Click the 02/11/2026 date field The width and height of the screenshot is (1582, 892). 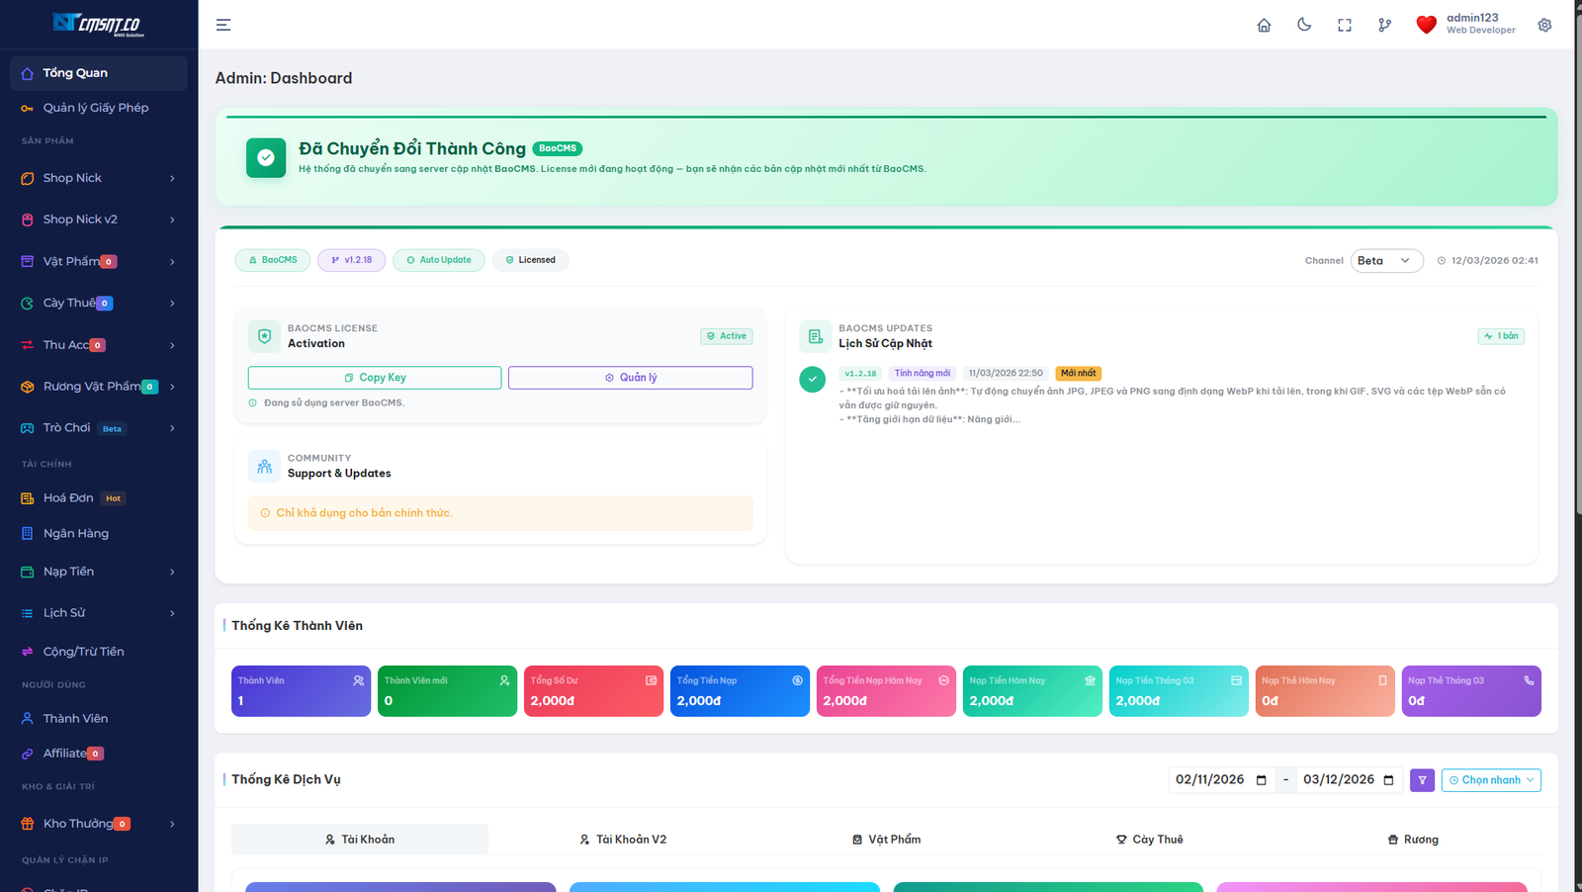tap(1214, 779)
